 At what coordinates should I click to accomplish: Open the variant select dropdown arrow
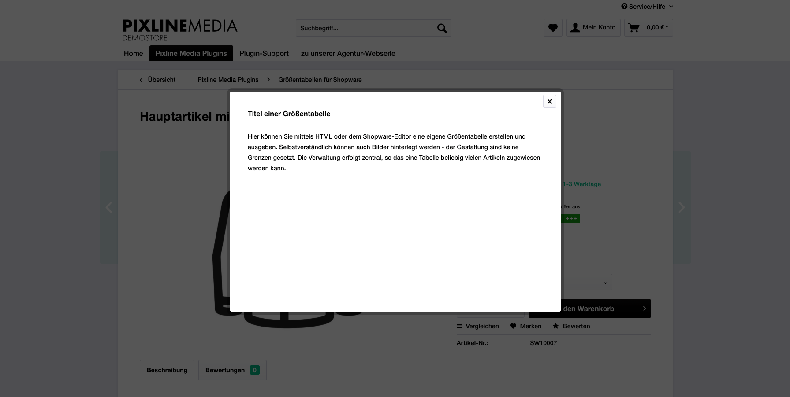tap(605, 283)
